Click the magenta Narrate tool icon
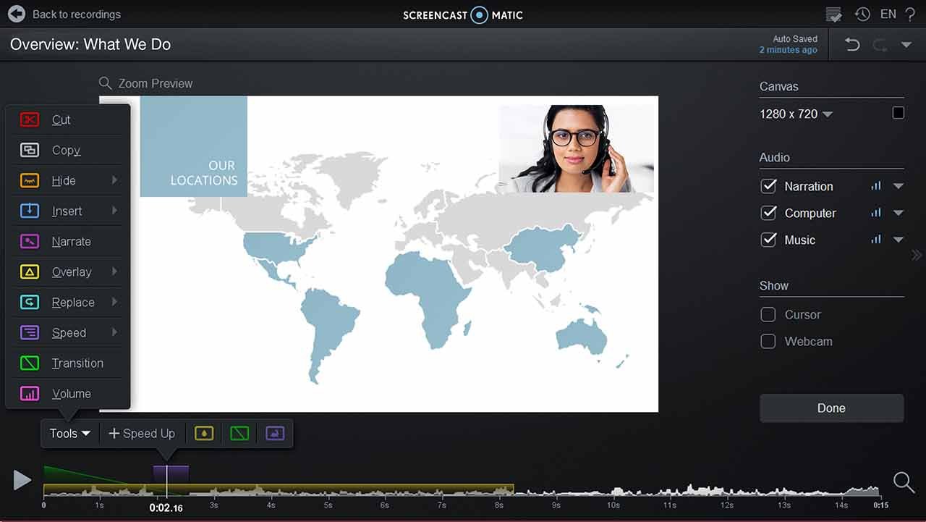The height and width of the screenshot is (522, 926). [x=30, y=242]
